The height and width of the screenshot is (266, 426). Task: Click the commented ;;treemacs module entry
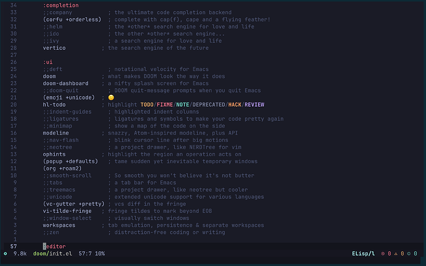point(59,189)
